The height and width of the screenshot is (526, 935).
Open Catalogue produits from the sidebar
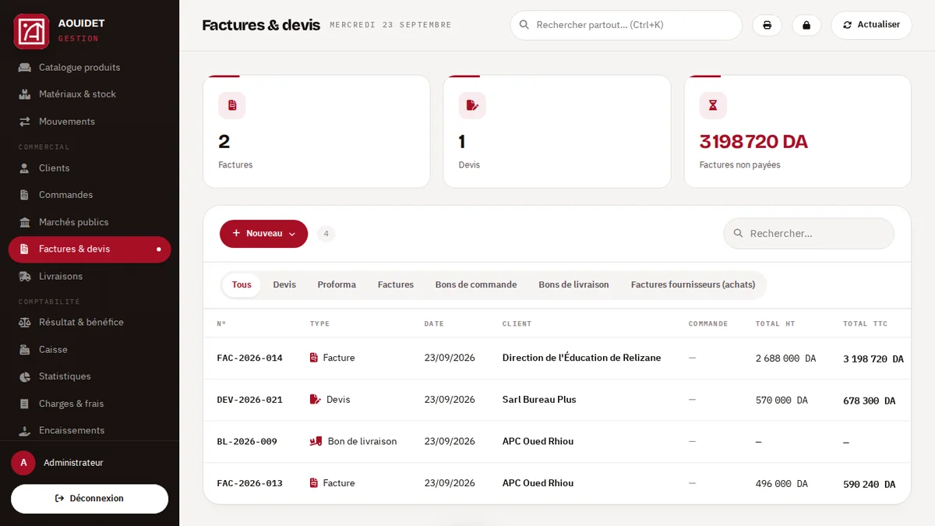(x=90, y=67)
